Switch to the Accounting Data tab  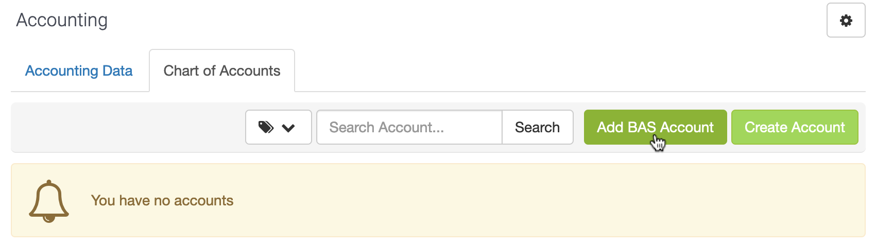79,71
